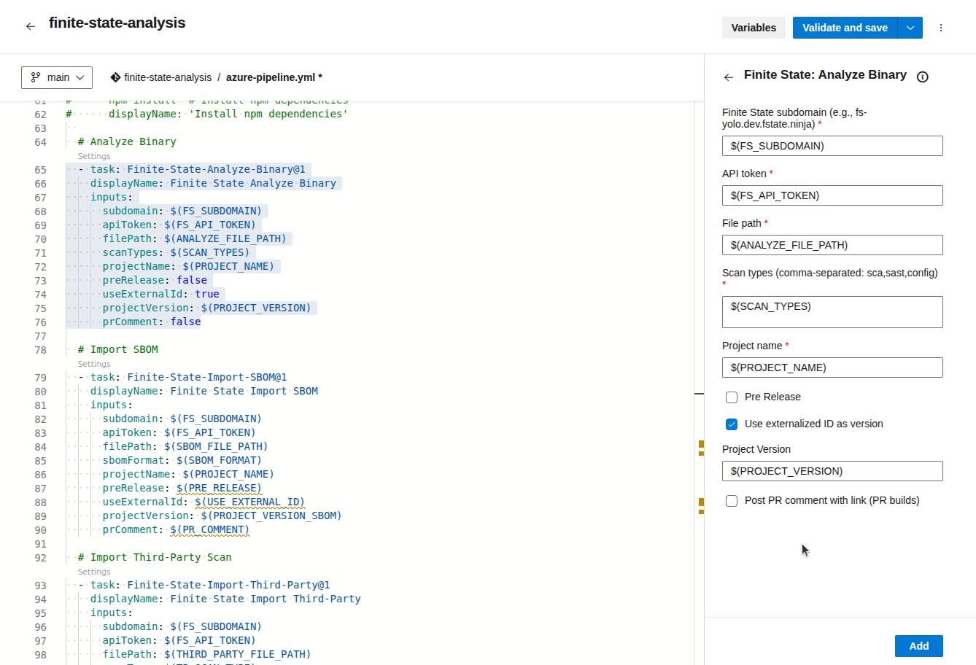This screenshot has height=665, width=976.
Task: Open Settings link above Finite-State-Analyze-Binary task
Action: (x=94, y=156)
